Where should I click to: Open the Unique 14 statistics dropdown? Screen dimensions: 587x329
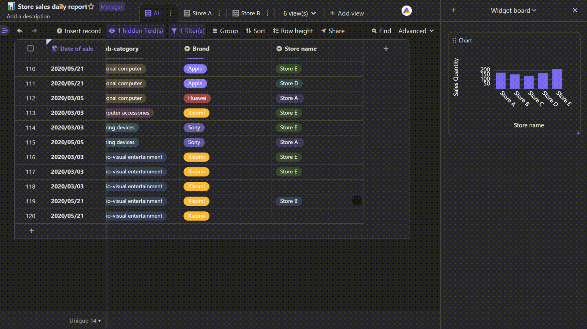tap(85, 320)
